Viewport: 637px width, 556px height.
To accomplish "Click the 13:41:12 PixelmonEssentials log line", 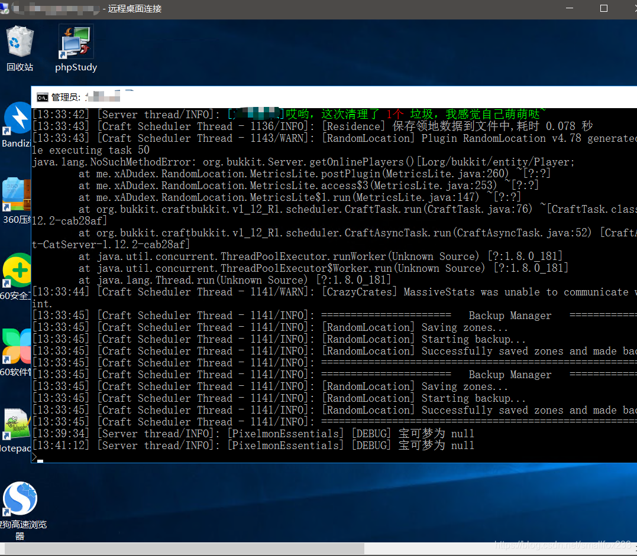I will click(253, 445).
